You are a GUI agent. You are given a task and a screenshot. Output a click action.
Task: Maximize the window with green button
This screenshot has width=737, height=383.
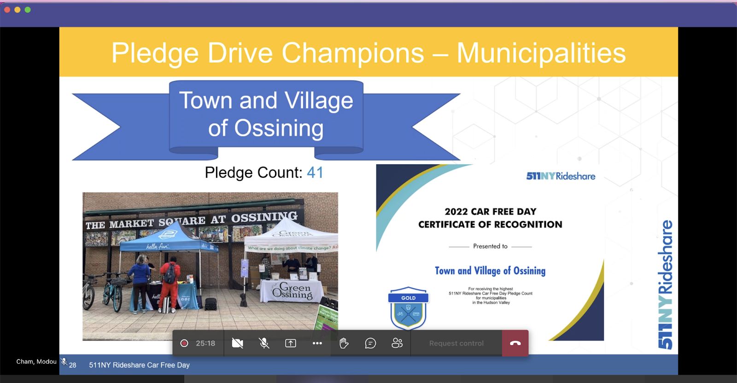28,10
